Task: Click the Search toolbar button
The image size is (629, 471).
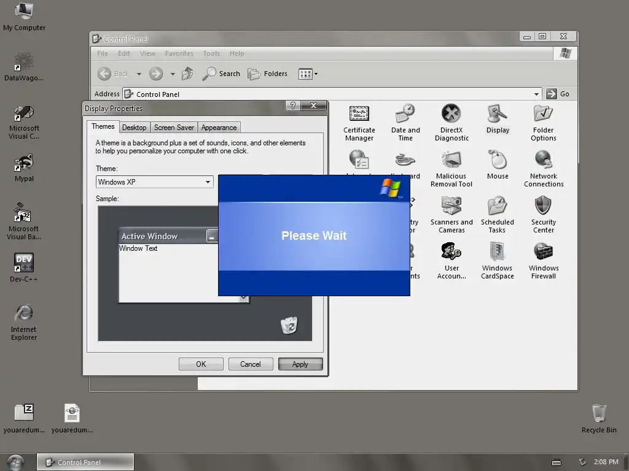Action: click(221, 74)
